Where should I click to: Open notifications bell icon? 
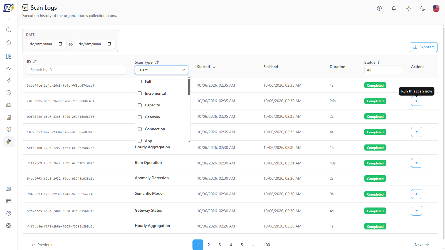(394, 8)
